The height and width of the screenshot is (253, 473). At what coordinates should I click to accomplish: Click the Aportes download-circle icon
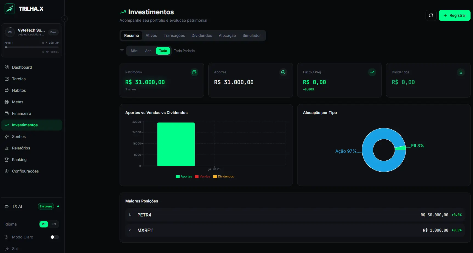[x=283, y=72]
